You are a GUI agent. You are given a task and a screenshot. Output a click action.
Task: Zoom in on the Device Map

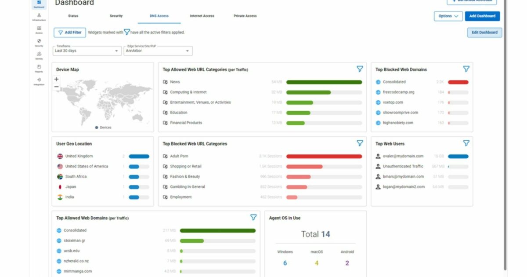coord(56,79)
